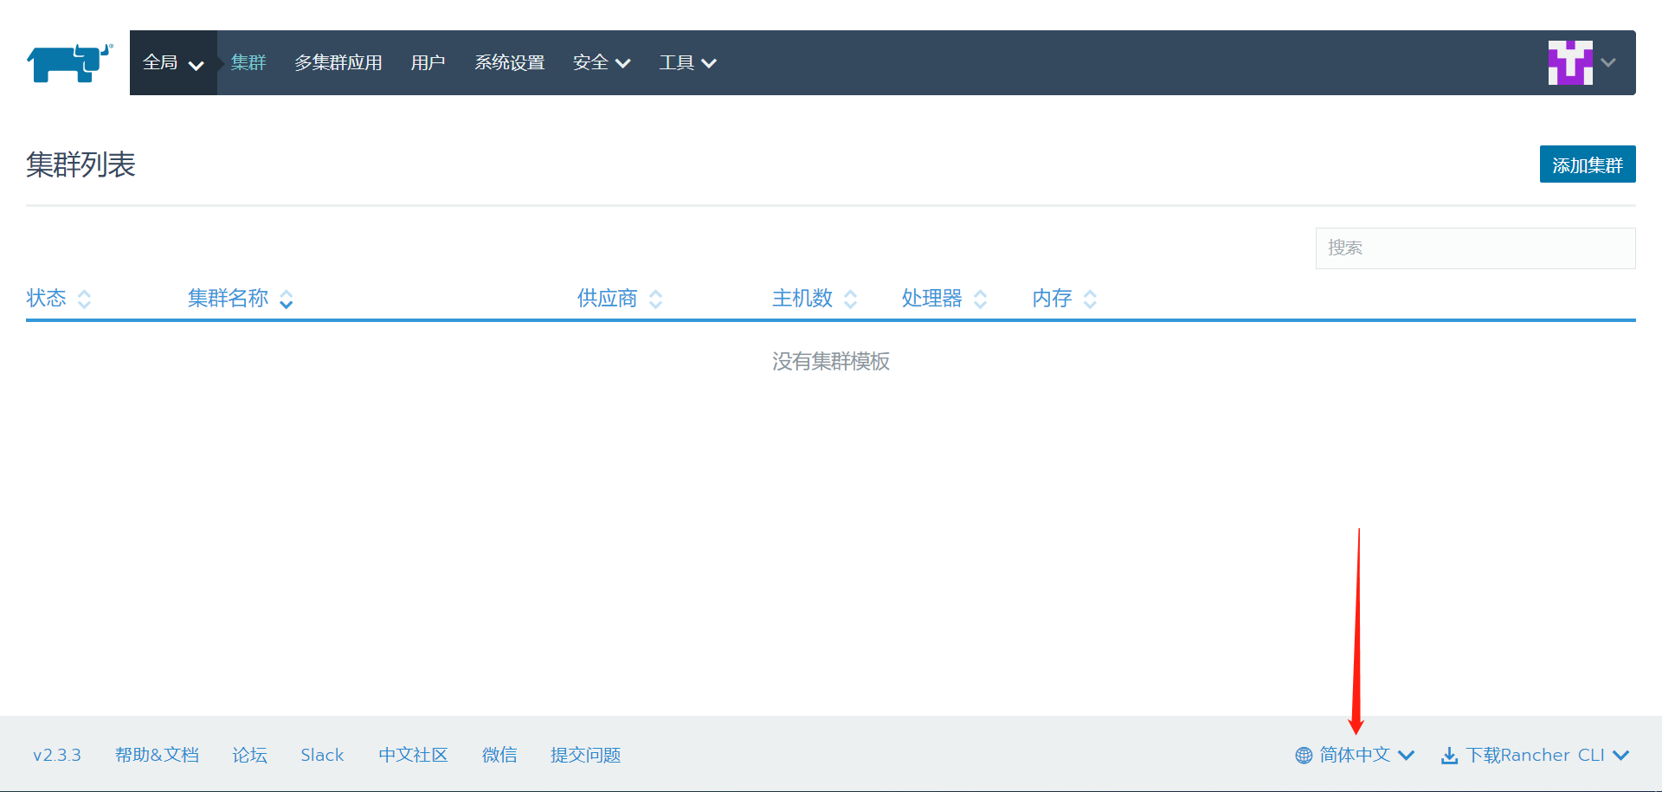Click the 微信 footer link
The height and width of the screenshot is (792, 1662).
(499, 755)
